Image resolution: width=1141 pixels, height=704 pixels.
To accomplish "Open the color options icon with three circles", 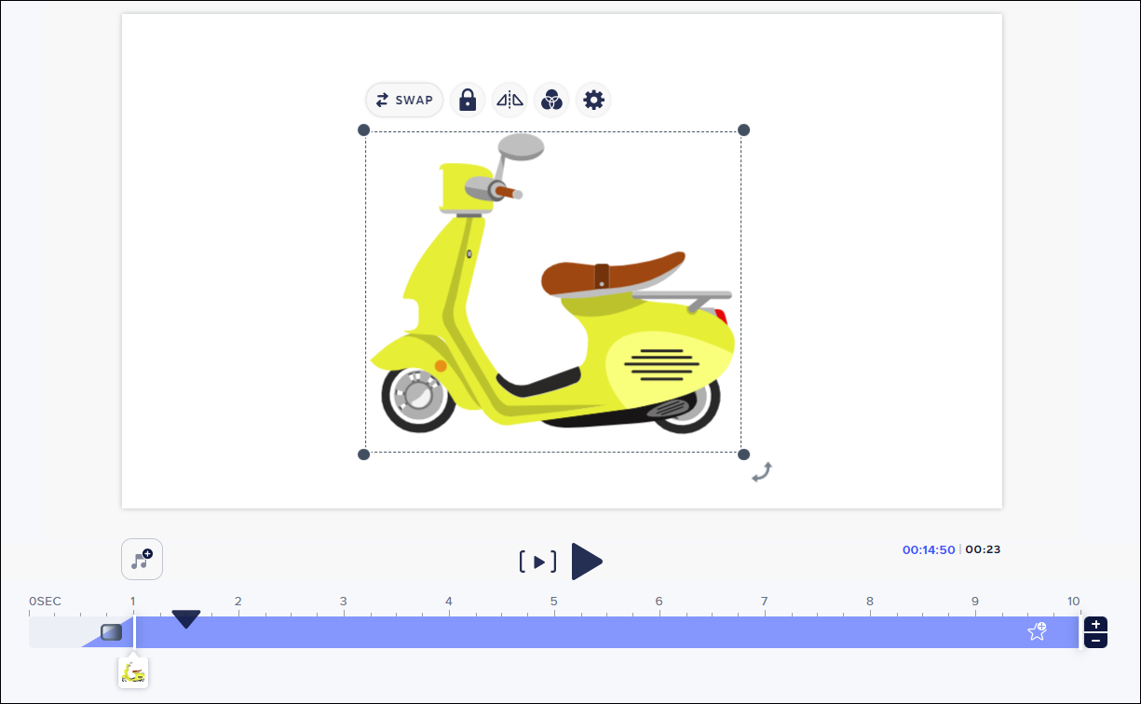I will coord(551,101).
